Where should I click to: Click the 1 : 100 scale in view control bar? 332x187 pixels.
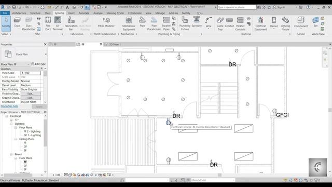57,175
